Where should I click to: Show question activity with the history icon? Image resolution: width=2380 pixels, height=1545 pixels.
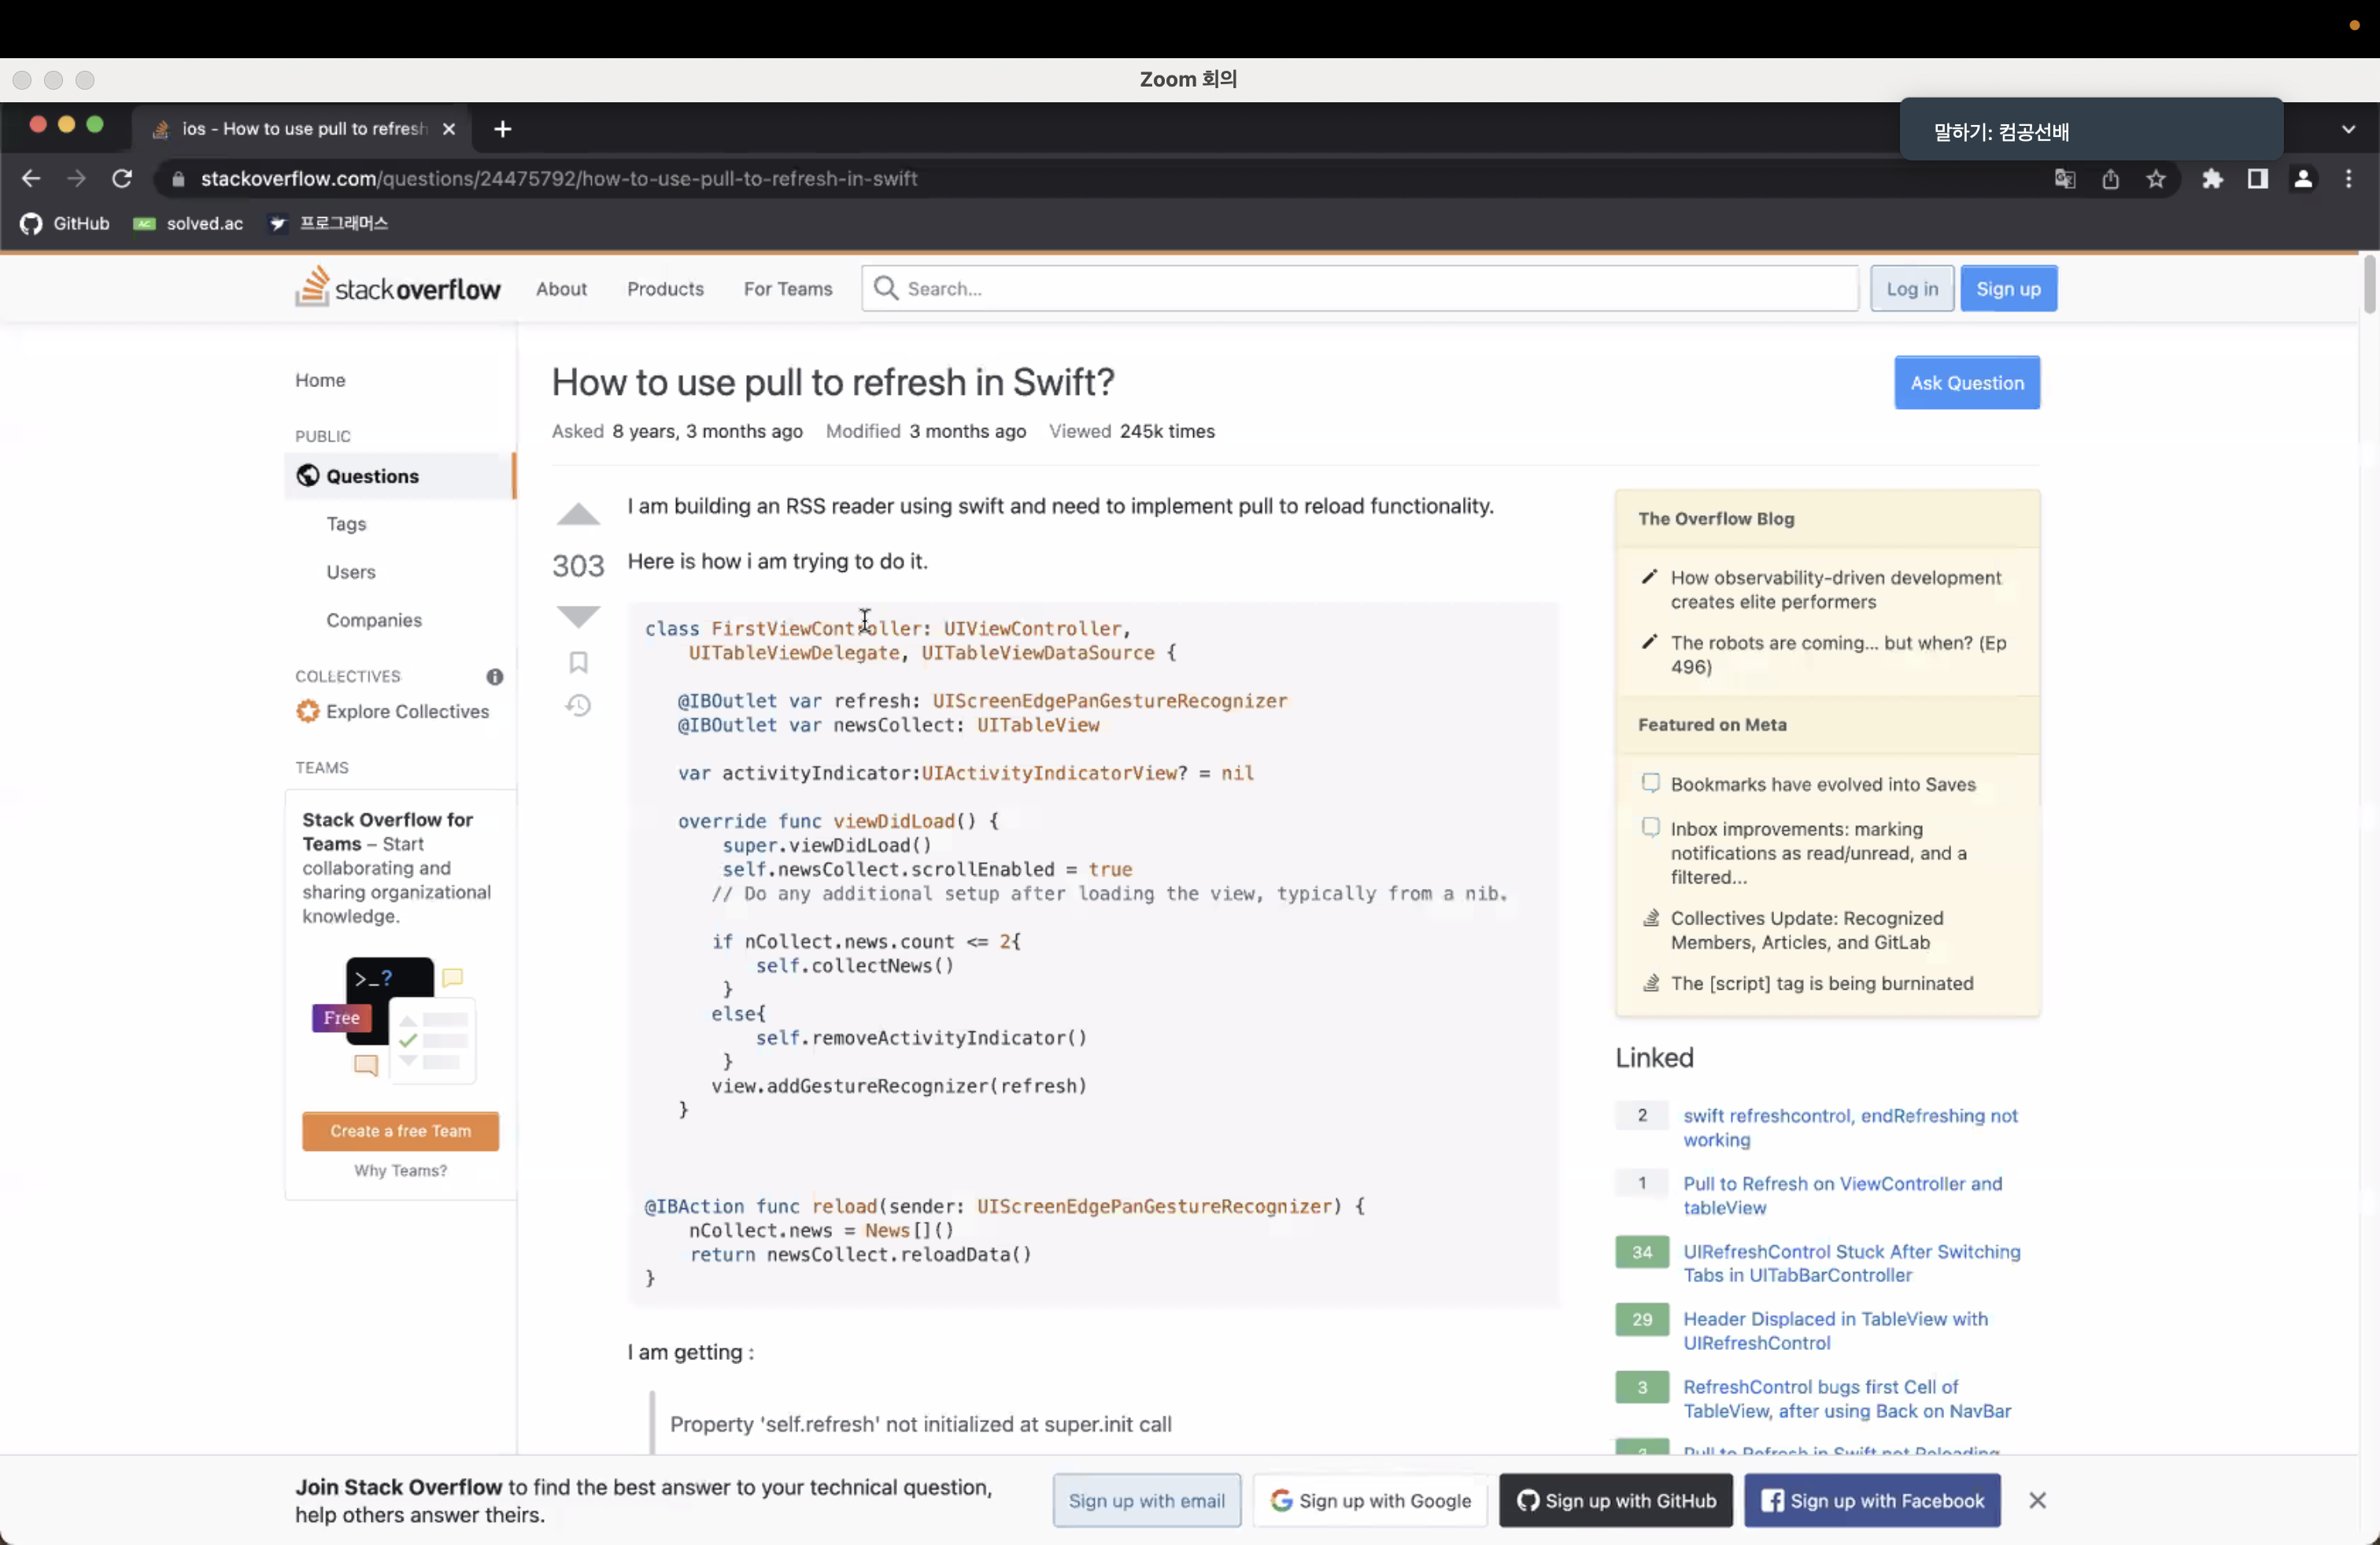tap(578, 706)
